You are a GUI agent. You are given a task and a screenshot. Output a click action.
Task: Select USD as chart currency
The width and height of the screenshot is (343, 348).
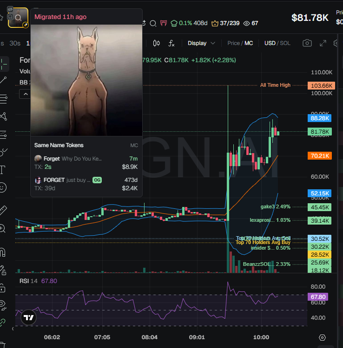[270, 43]
